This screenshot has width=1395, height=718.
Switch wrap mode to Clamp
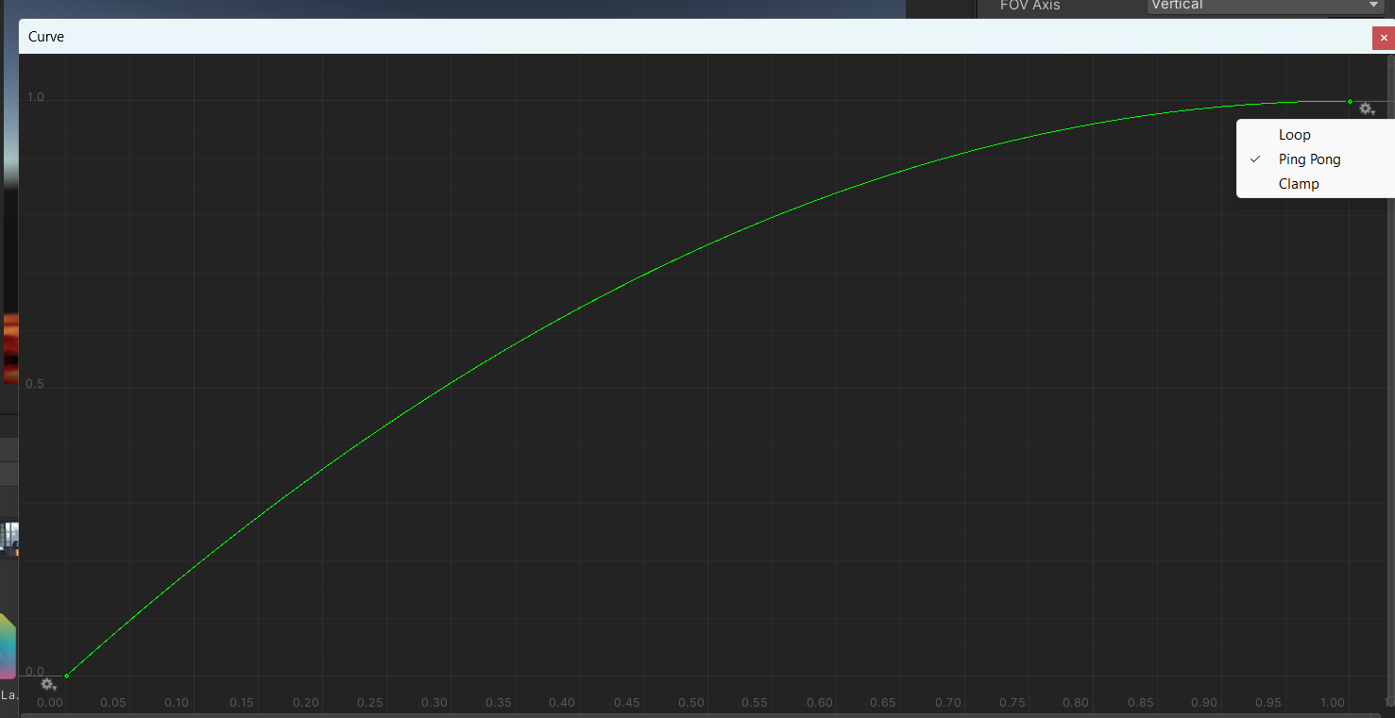pos(1299,183)
